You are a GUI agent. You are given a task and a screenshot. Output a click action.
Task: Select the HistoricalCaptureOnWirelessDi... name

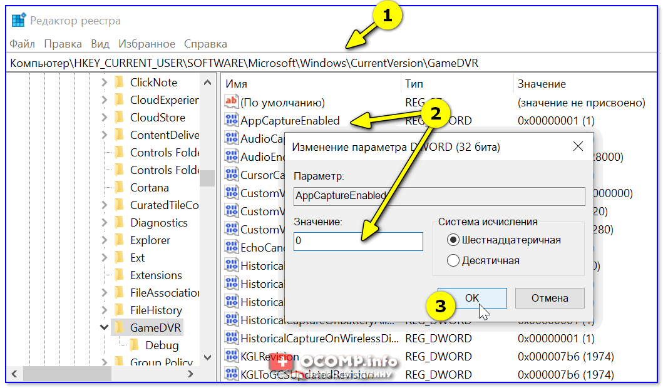(319, 339)
